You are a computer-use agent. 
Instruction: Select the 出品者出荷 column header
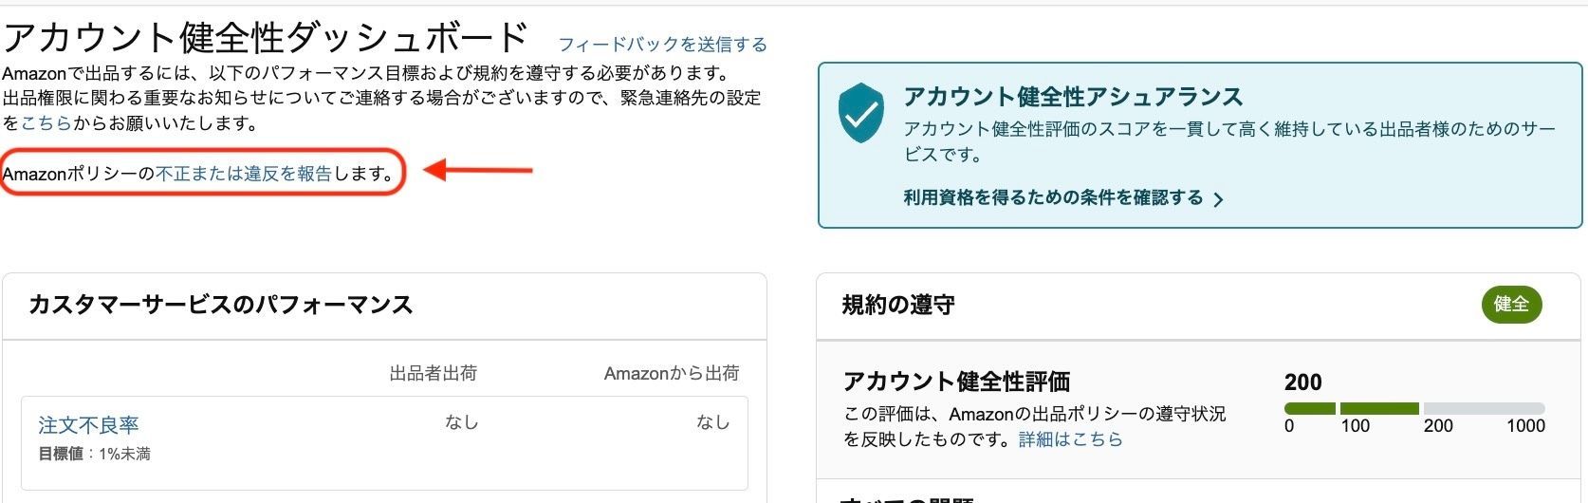click(x=433, y=374)
